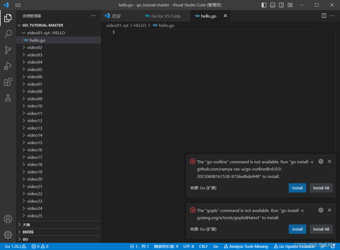Open the hamburger application menu
Viewport: 340px width, 250px height.
click(18, 5)
